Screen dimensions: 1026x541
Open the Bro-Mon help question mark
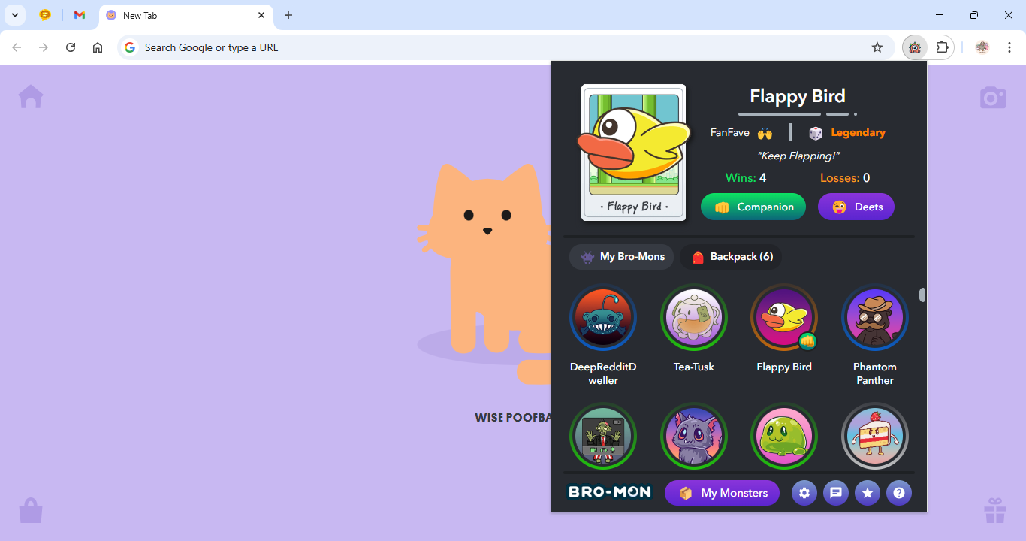[899, 493]
